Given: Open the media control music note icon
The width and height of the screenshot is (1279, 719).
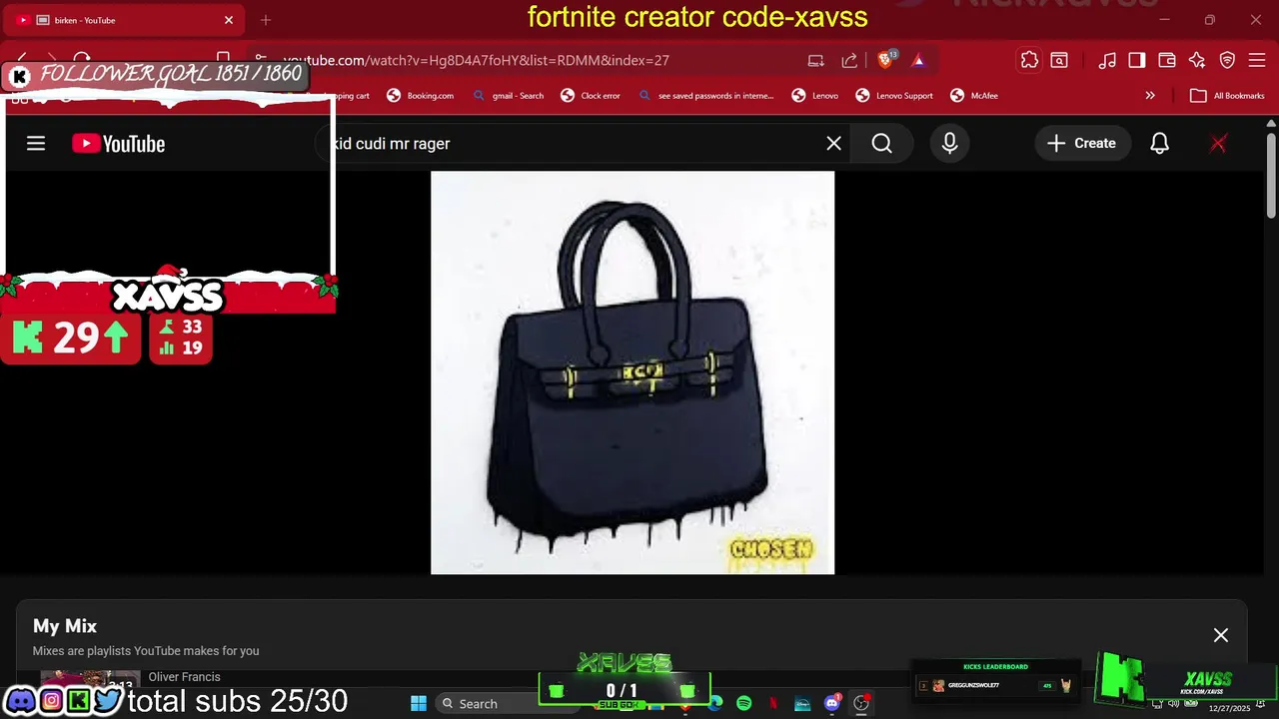Looking at the screenshot, I should pos(1107,60).
